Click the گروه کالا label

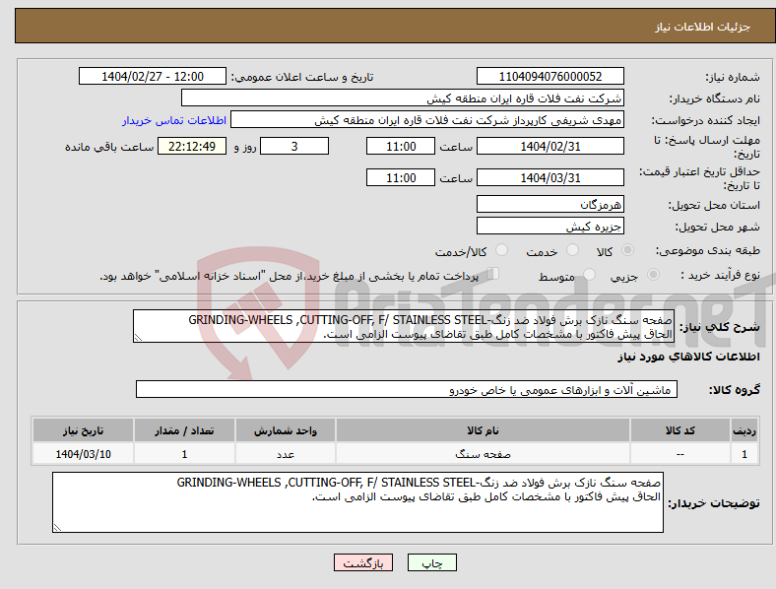click(735, 390)
